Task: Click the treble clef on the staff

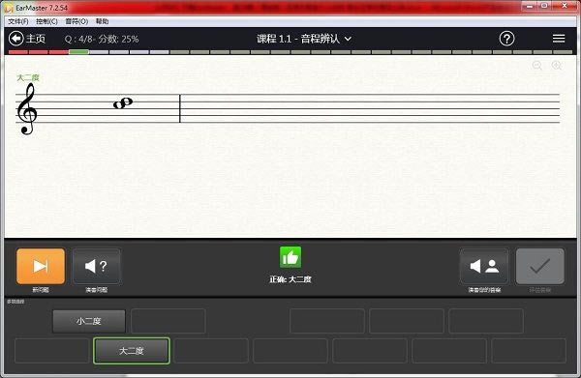Action: [x=27, y=108]
